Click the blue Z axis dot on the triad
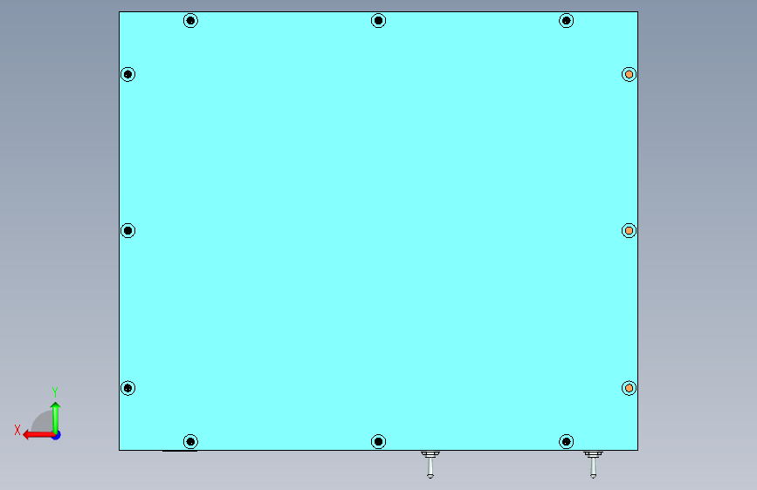 (x=57, y=435)
